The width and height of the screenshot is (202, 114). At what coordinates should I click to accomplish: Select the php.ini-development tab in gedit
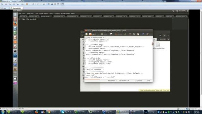point(95,38)
